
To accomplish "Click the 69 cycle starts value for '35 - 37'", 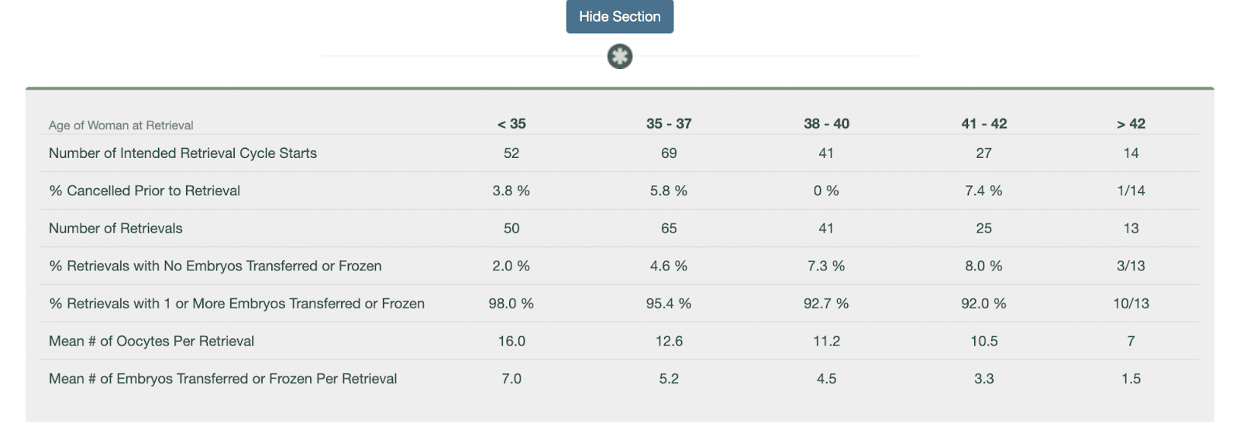I will point(669,153).
